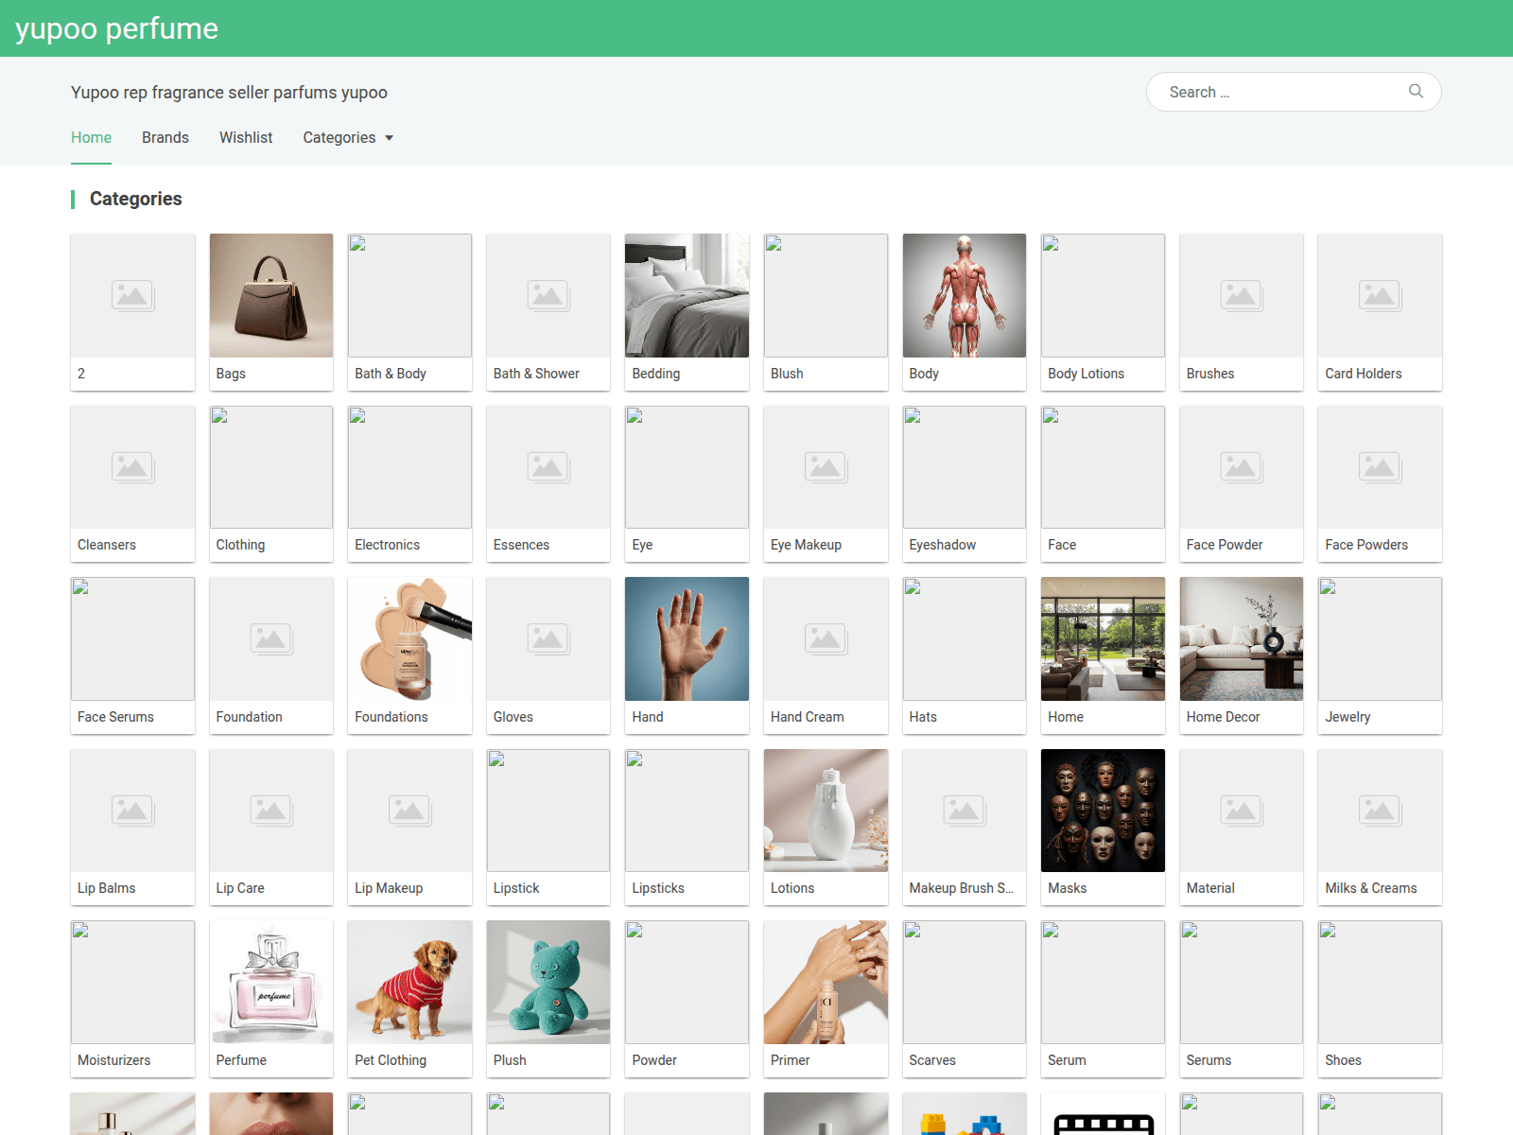Click the Face Powders placeholder icon
Viewport: 1513px width, 1135px height.
pos(1381,467)
